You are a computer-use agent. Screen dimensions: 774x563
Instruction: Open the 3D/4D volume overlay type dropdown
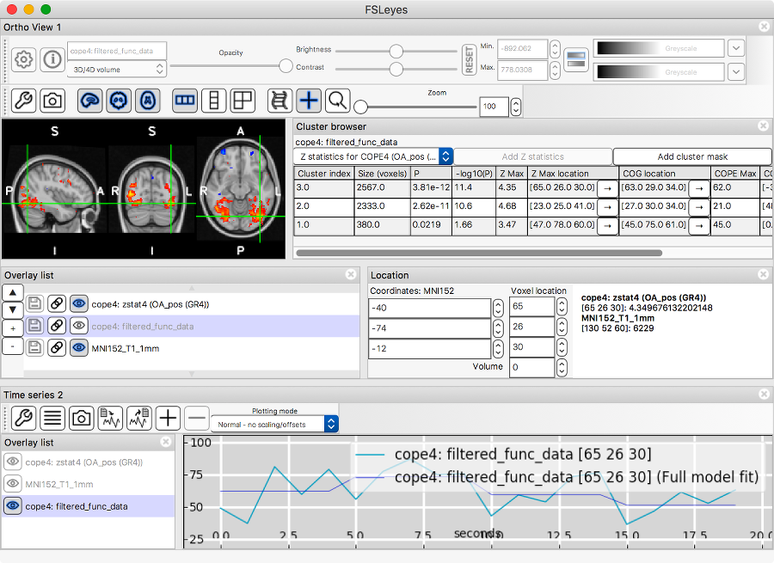click(x=117, y=69)
